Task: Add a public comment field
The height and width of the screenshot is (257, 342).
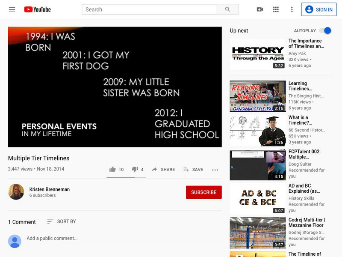Action: pyautogui.click(x=124, y=238)
